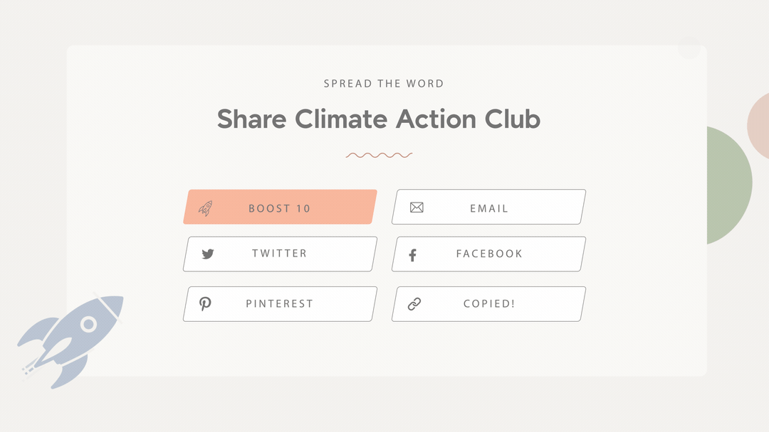Image resolution: width=769 pixels, height=432 pixels.
Task: Click the empty modal area below Pinterest button
Action: [x=280, y=348]
